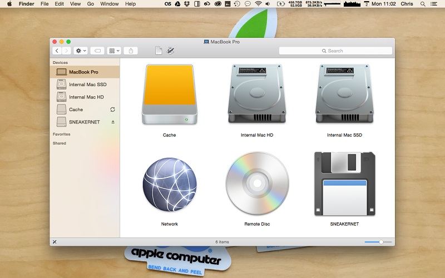This screenshot has width=445, height=278.
Task: Click in the Finder Search field
Action: [x=335, y=51]
